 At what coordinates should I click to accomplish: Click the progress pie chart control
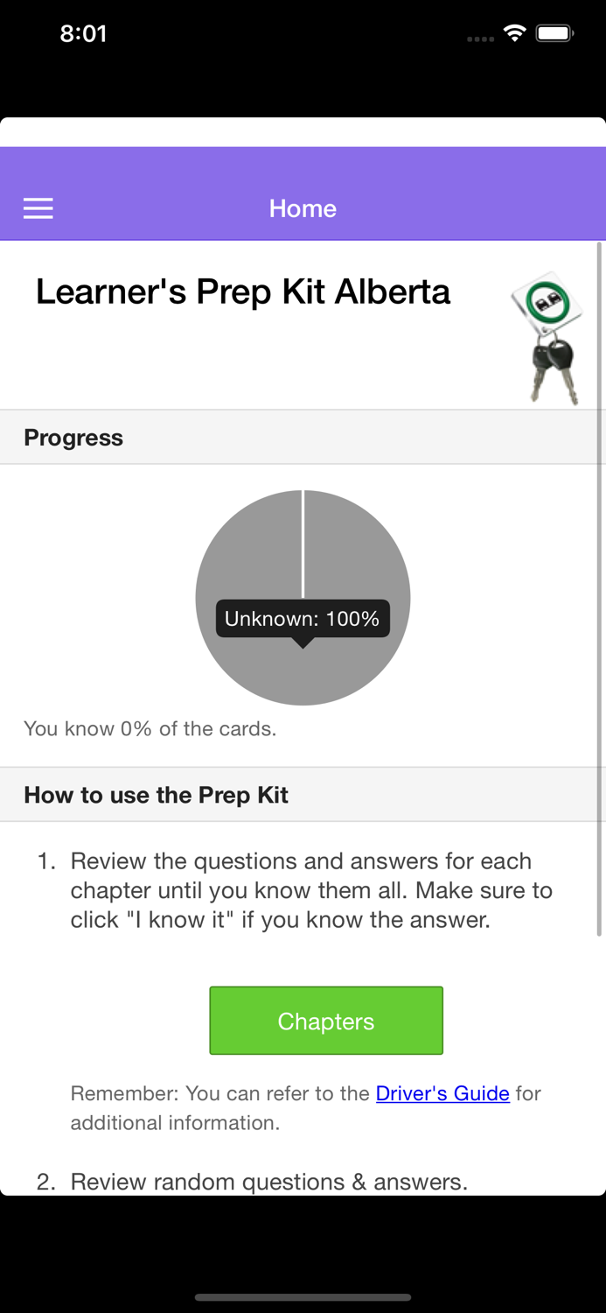click(x=303, y=597)
